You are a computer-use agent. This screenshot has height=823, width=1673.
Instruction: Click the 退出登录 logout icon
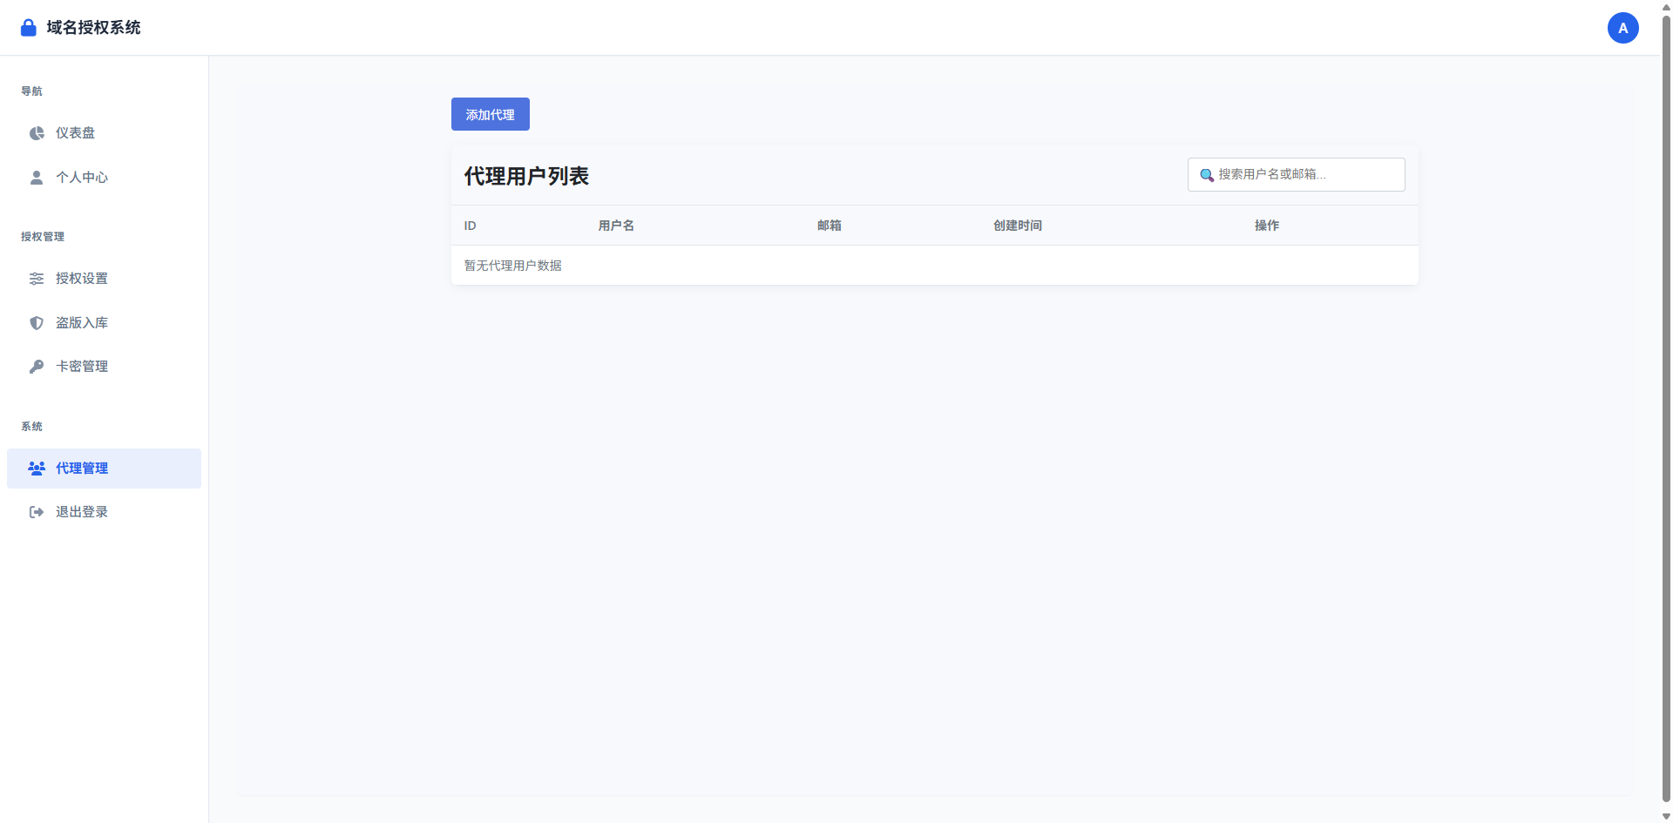click(36, 511)
